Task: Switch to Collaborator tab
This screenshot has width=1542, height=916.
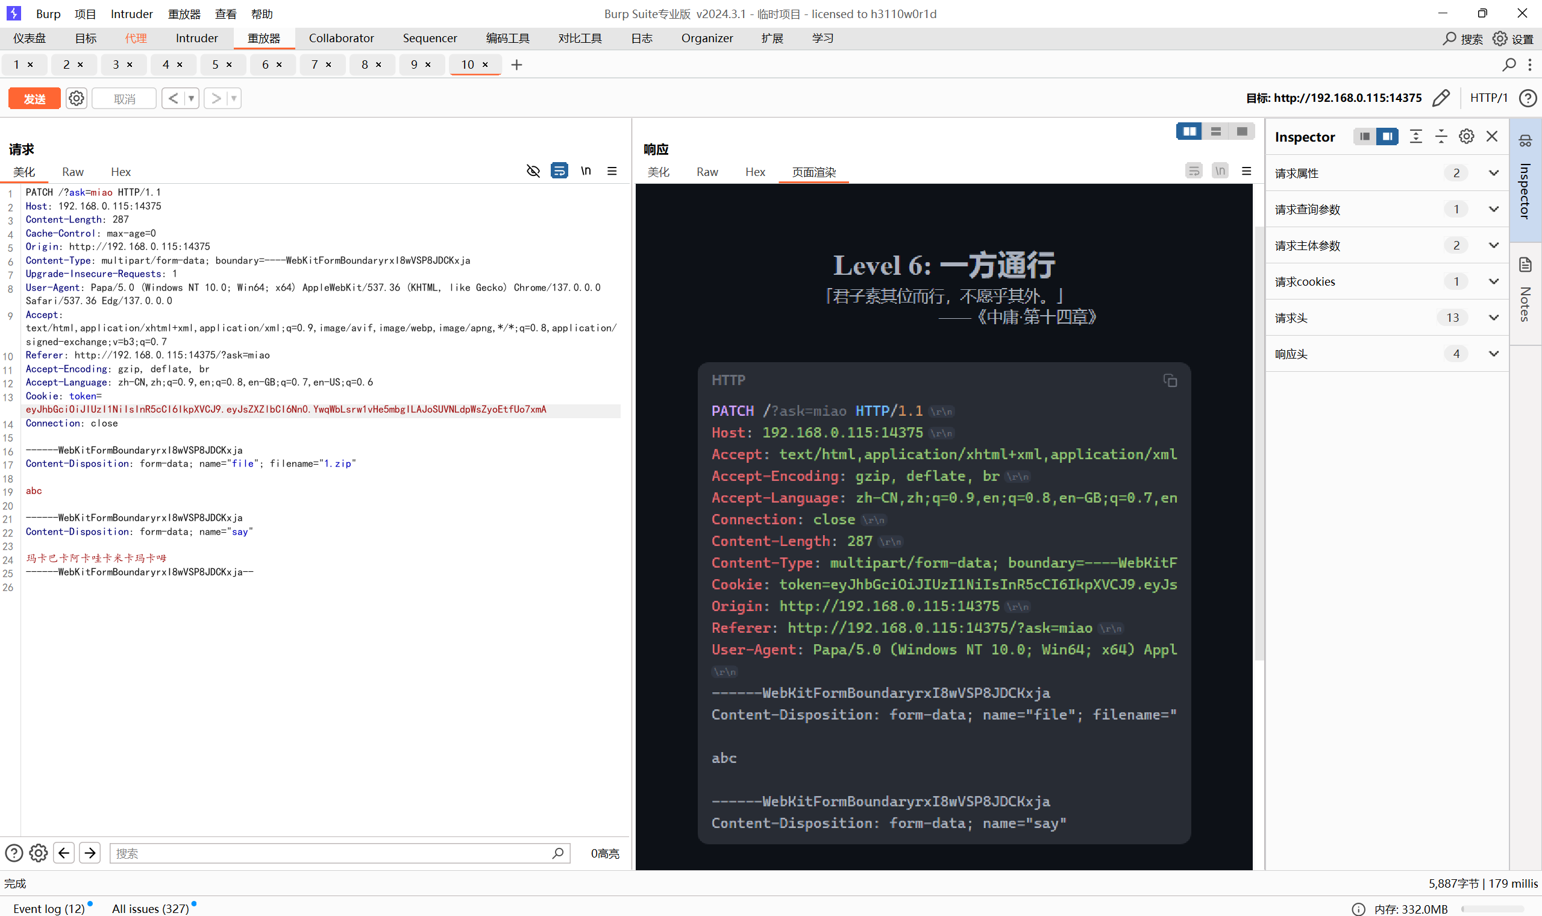Action: [341, 39]
